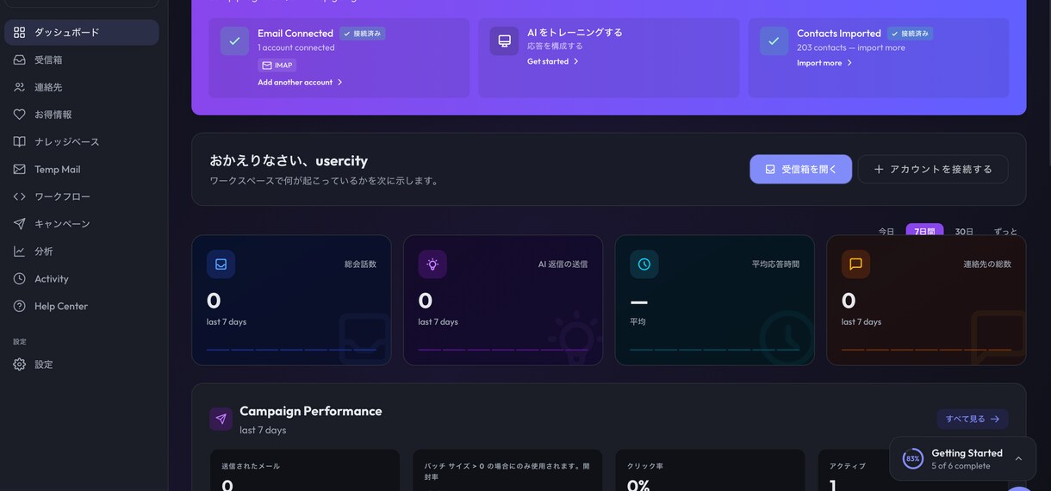This screenshot has height=491, width=1051.
Task: Click the お得情報 heart icon
Action: [19, 115]
